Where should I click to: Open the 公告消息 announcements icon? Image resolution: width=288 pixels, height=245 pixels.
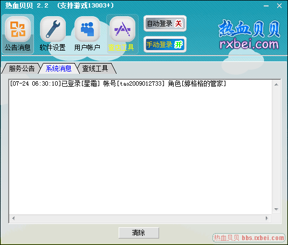pyautogui.click(x=18, y=34)
